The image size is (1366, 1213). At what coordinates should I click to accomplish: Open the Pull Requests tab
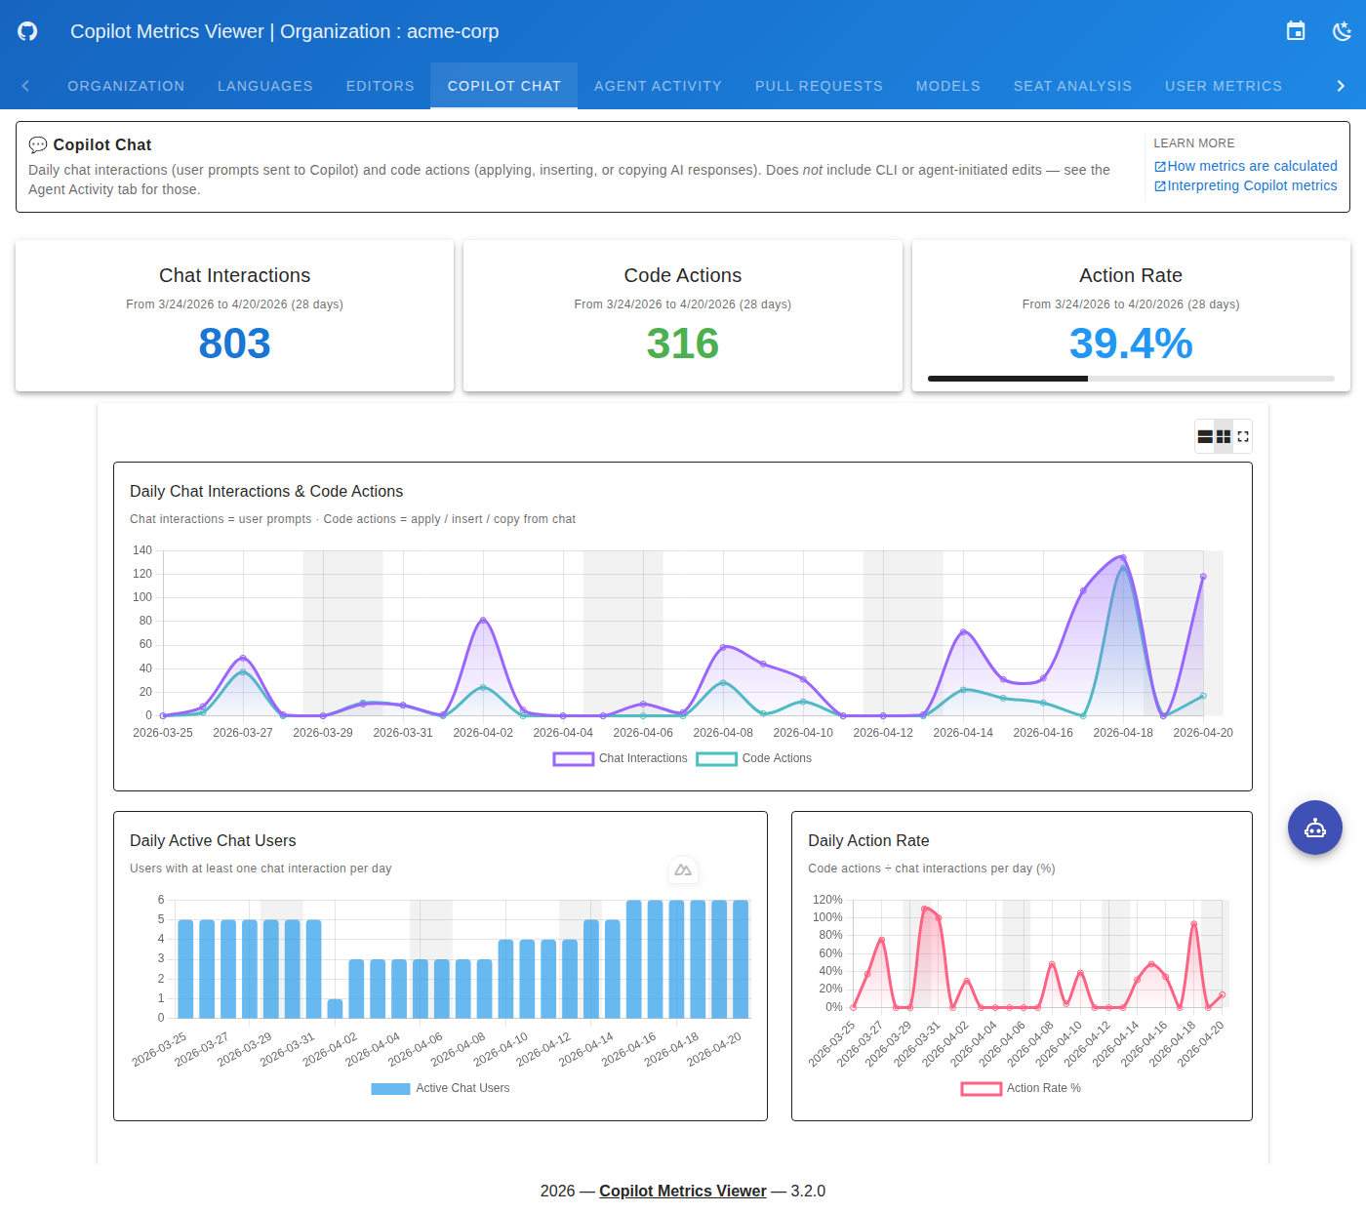819,86
